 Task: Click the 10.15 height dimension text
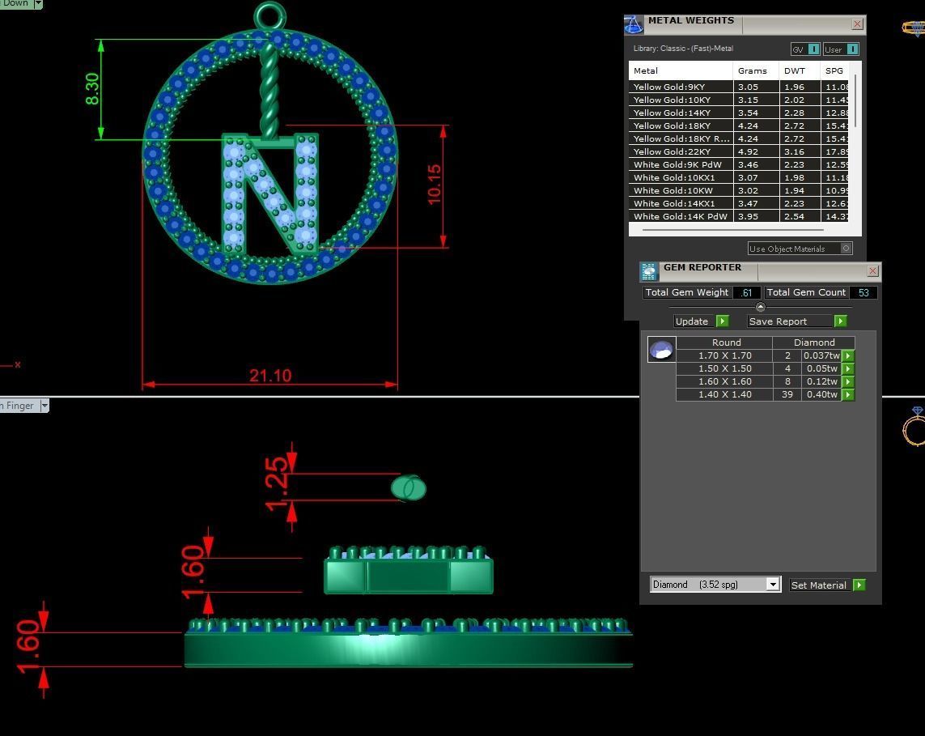tap(435, 185)
